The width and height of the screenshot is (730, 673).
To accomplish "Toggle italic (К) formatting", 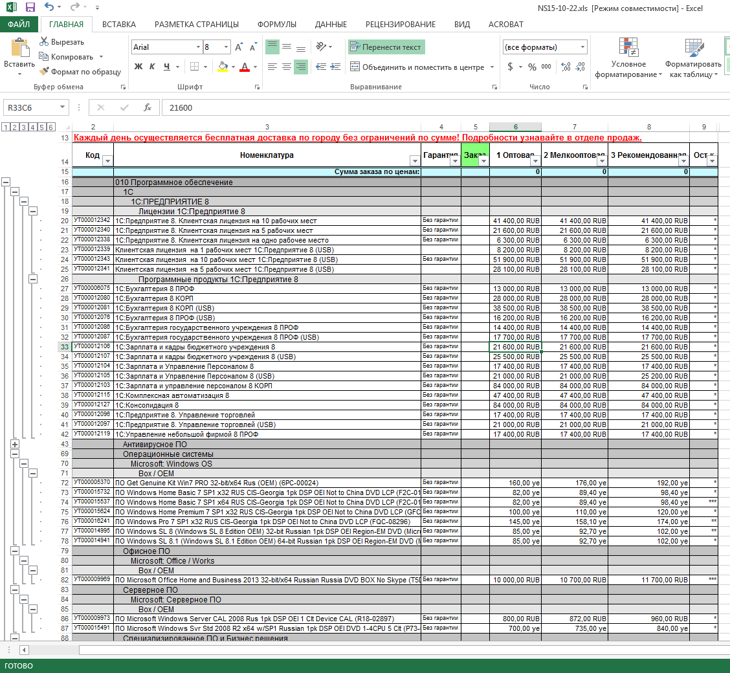I will pos(152,67).
